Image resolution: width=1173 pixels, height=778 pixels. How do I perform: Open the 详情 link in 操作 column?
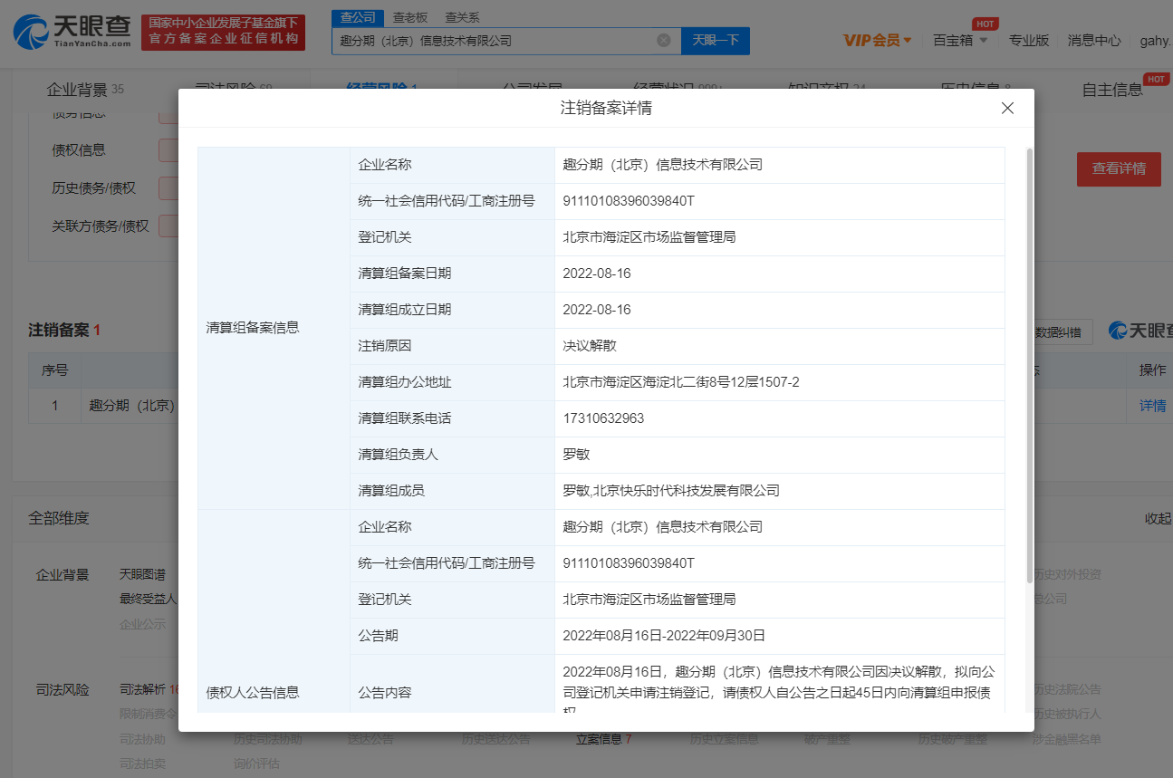(x=1152, y=406)
